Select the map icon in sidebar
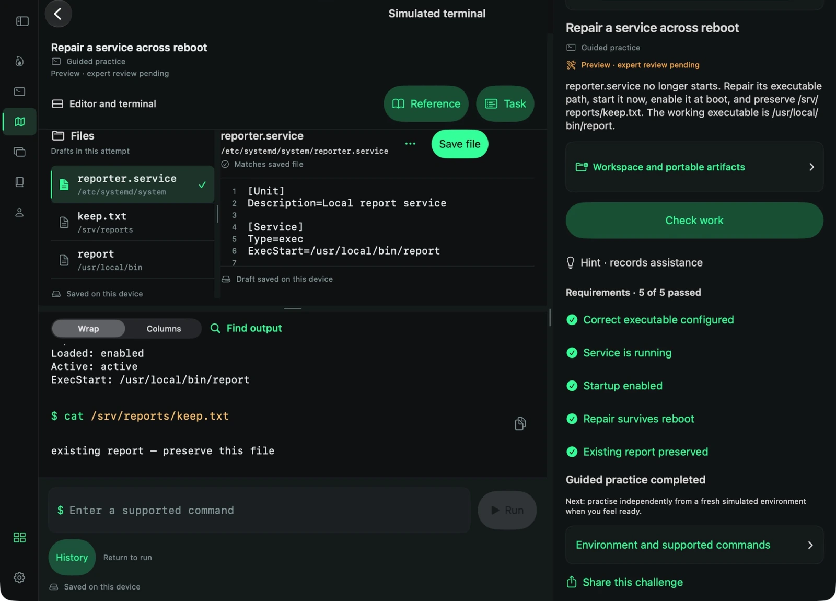 tap(19, 122)
